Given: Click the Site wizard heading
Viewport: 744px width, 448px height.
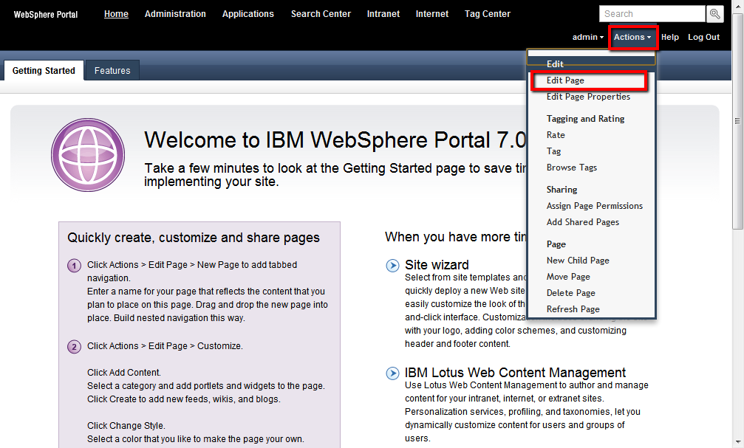Looking at the screenshot, I should coord(437,264).
